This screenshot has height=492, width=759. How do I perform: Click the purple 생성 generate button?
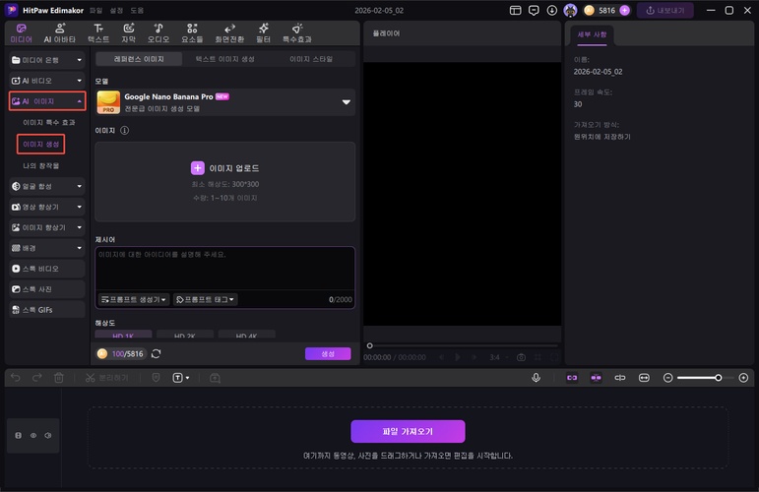(x=328, y=353)
